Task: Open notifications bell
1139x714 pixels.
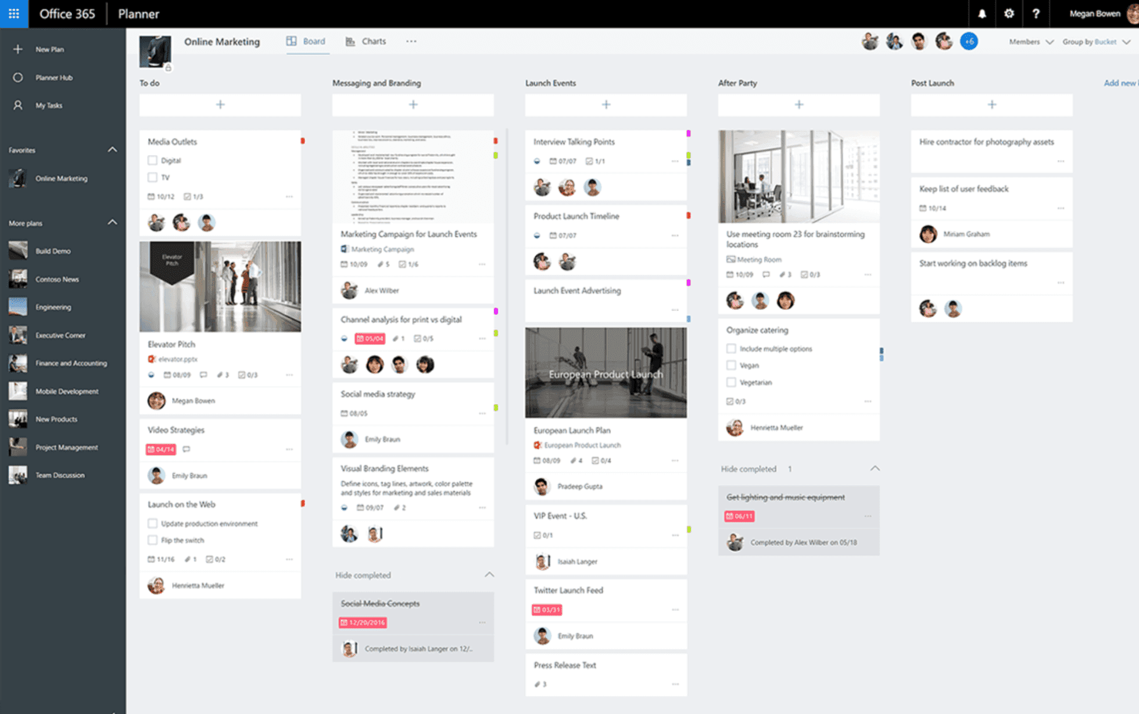Action: point(982,13)
